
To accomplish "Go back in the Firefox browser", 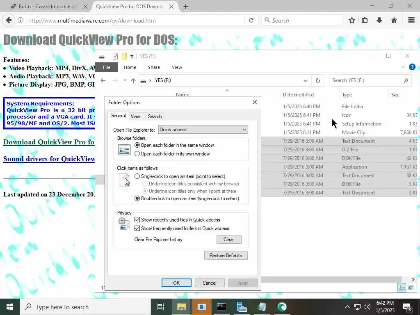I will point(9,21).
